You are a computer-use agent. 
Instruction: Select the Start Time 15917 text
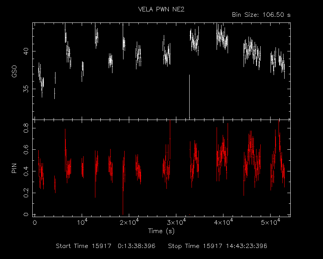click(84, 246)
